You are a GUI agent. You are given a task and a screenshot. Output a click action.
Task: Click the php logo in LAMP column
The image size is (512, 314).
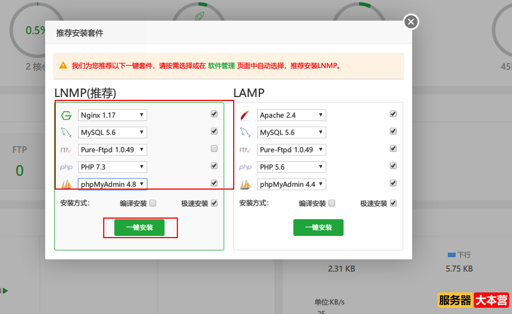coord(245,167)
